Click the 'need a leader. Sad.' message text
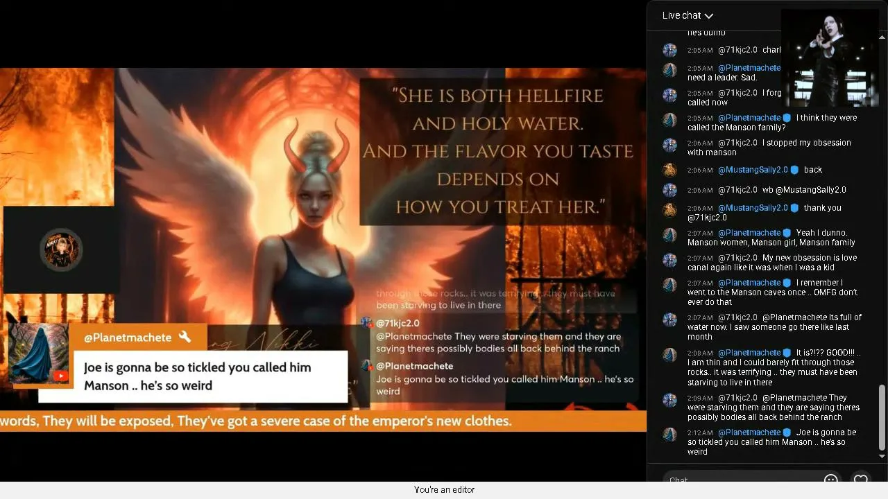This screenshot has width=888, height=499. [722, 78]
